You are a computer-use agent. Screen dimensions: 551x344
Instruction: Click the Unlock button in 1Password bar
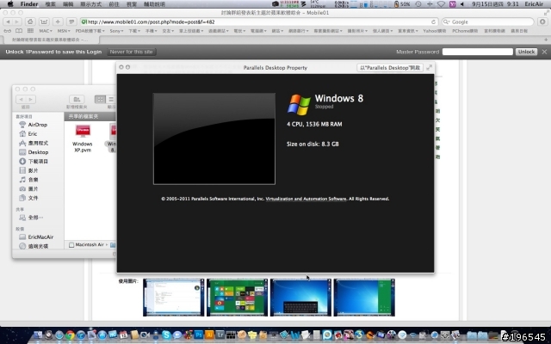pos(526,52)
